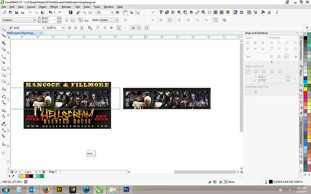Toggle the all pages layout button
Viewport: 311px width, 194px height.
click(x=80, y=20)
